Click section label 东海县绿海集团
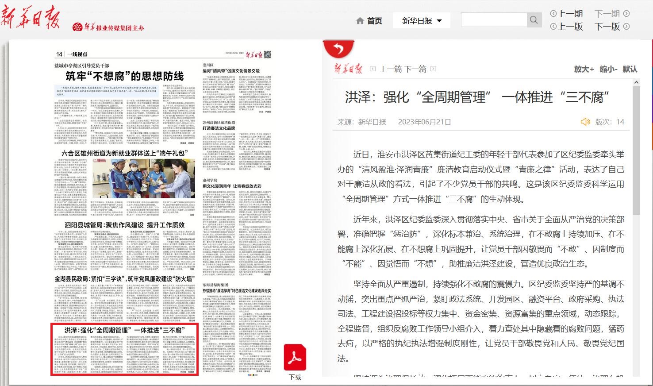Screen dimensions: 653x386 [215, 285]
